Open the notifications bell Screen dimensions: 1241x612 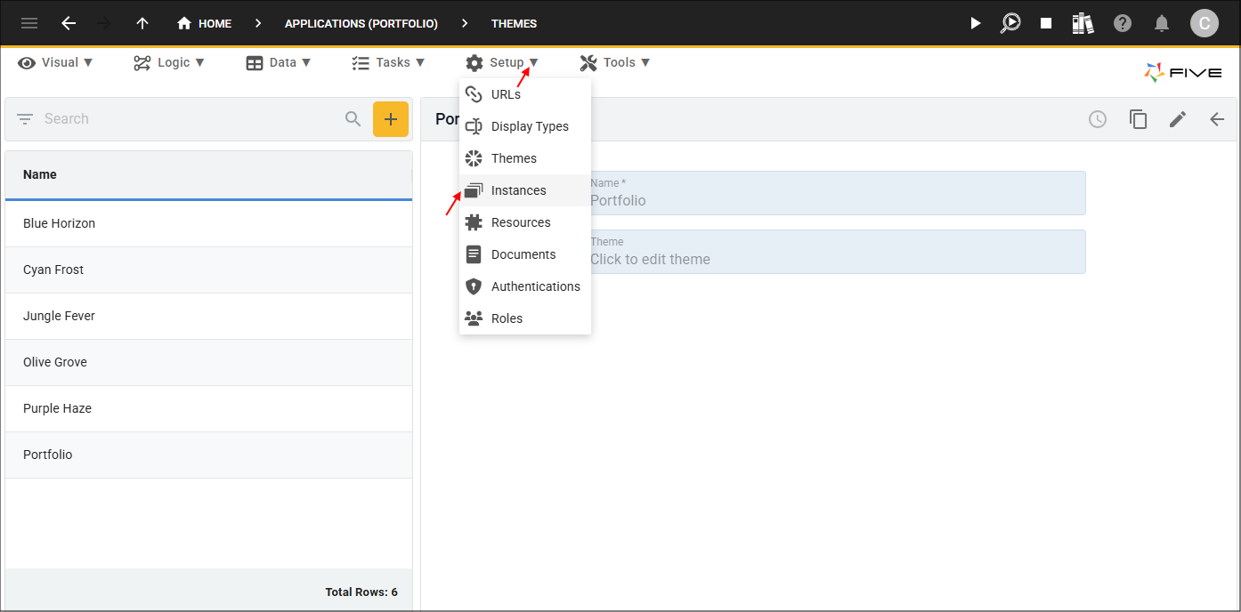pos(1162,23)
